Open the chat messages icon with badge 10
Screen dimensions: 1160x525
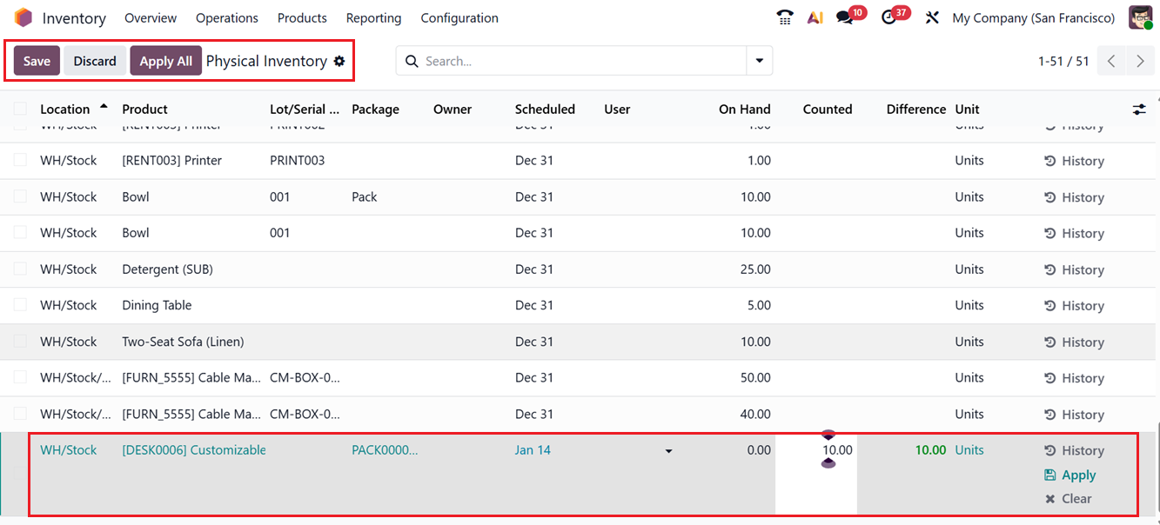point(844,17)
